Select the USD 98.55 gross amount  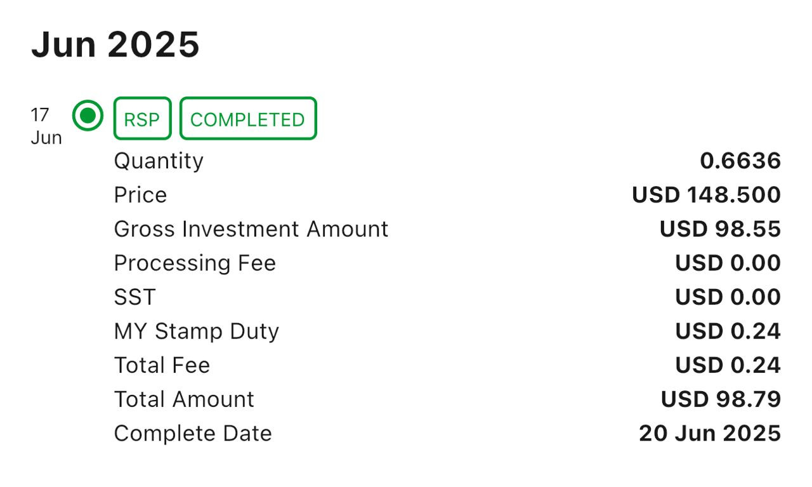coord(720,229)
